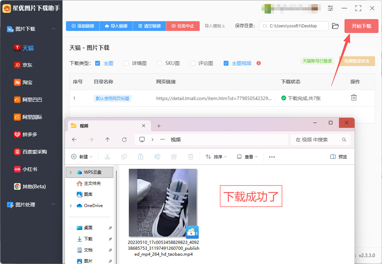
Task: Open the 京东 platform in the sidebar
Action: (27, 65)
